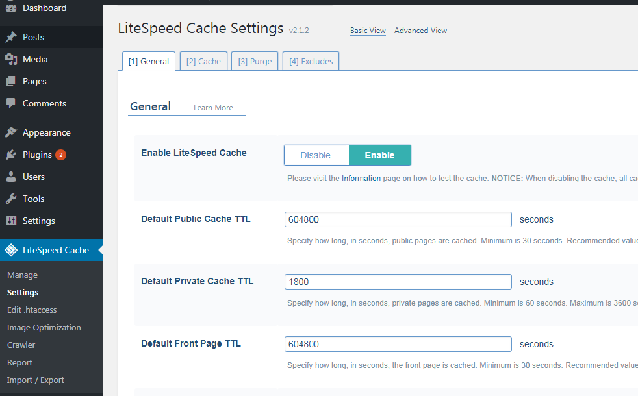This screenshot has width=638, height=396.
Task: Open the Crawler submenu item
Action: 21,345
